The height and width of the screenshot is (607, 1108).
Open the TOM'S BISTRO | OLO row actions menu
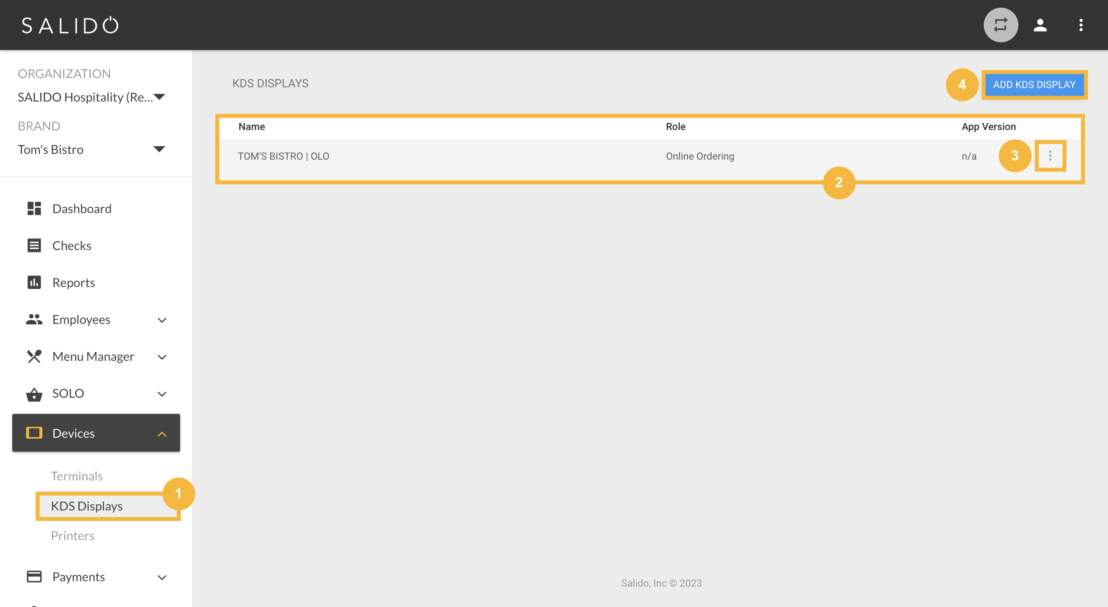pos(1050,156)
